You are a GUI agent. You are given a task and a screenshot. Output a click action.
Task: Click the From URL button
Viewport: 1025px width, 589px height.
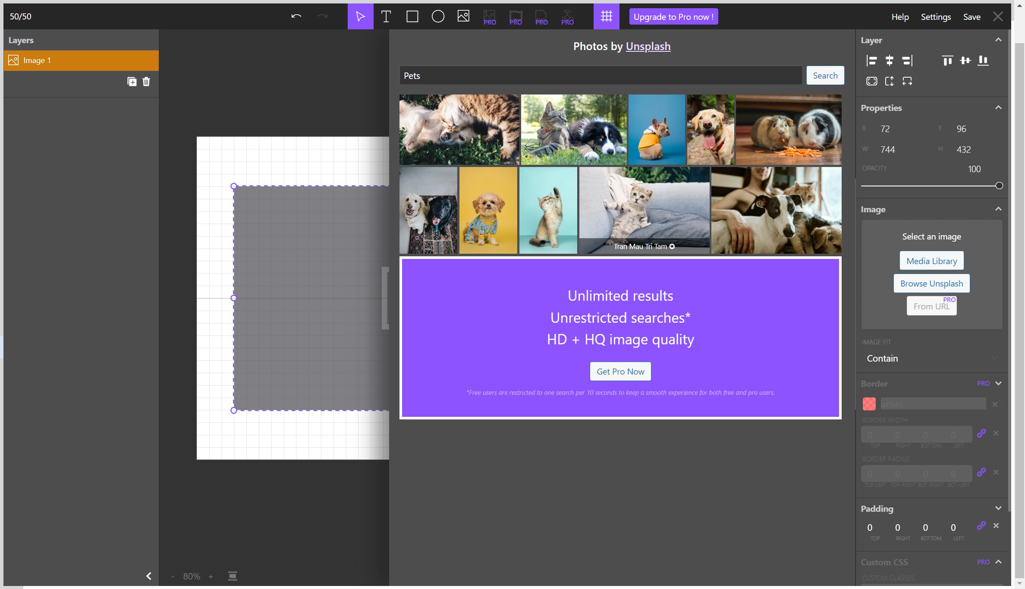point(931,306)
